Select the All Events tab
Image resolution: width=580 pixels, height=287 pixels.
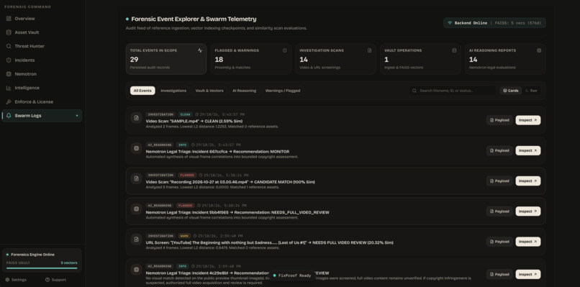click(x=142, y=91)
